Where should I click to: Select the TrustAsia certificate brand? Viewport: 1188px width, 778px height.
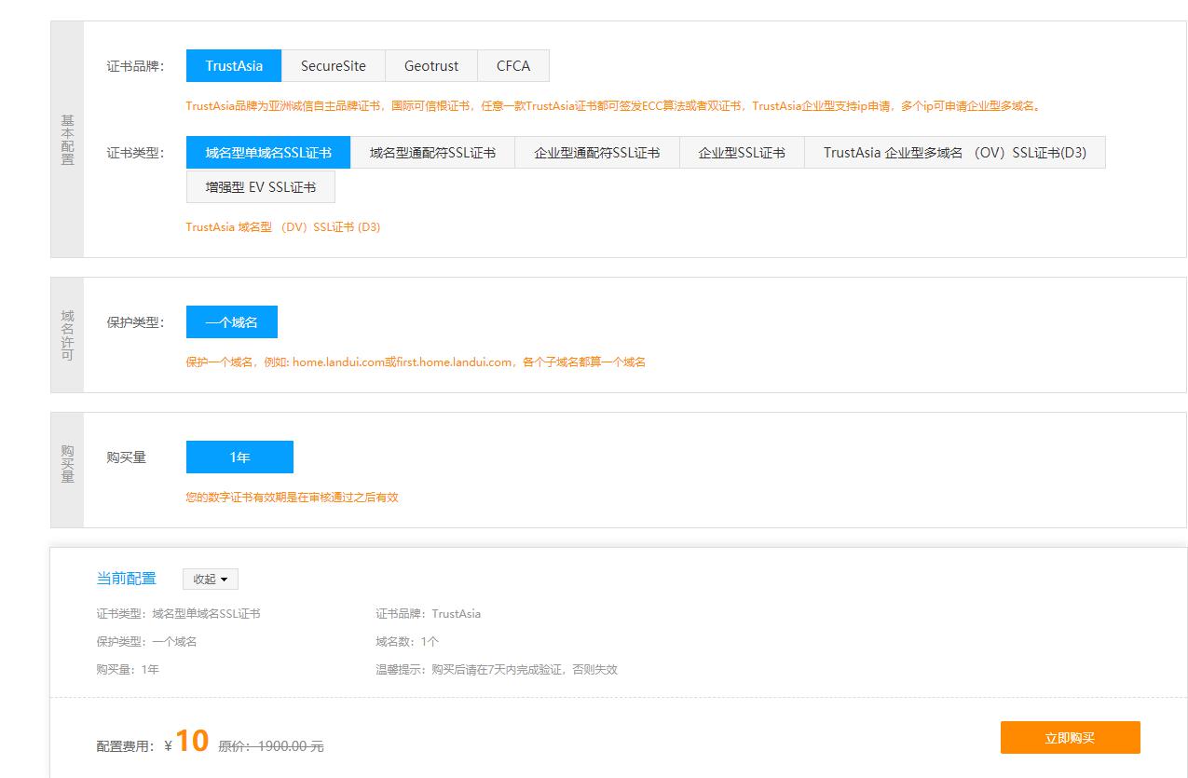click(x=234, y=66)
